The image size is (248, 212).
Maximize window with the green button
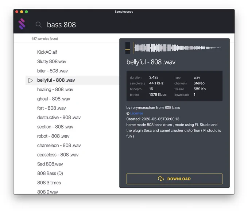26,12
